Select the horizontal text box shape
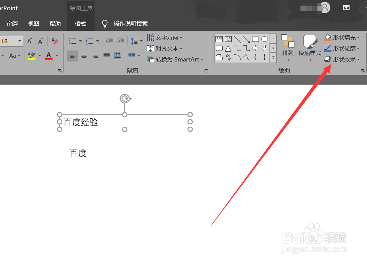This screenshot has height=262, width=367. (x=219, y=39)
